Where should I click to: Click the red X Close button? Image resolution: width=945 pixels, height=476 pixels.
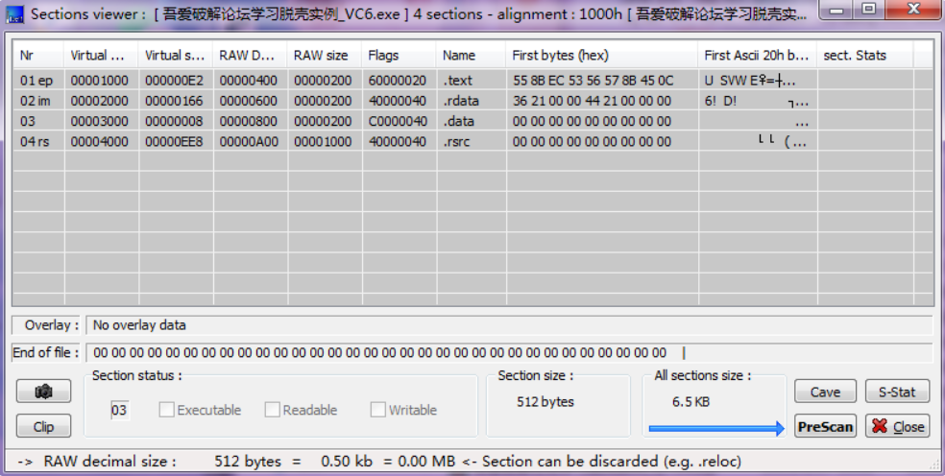(897, 426)
